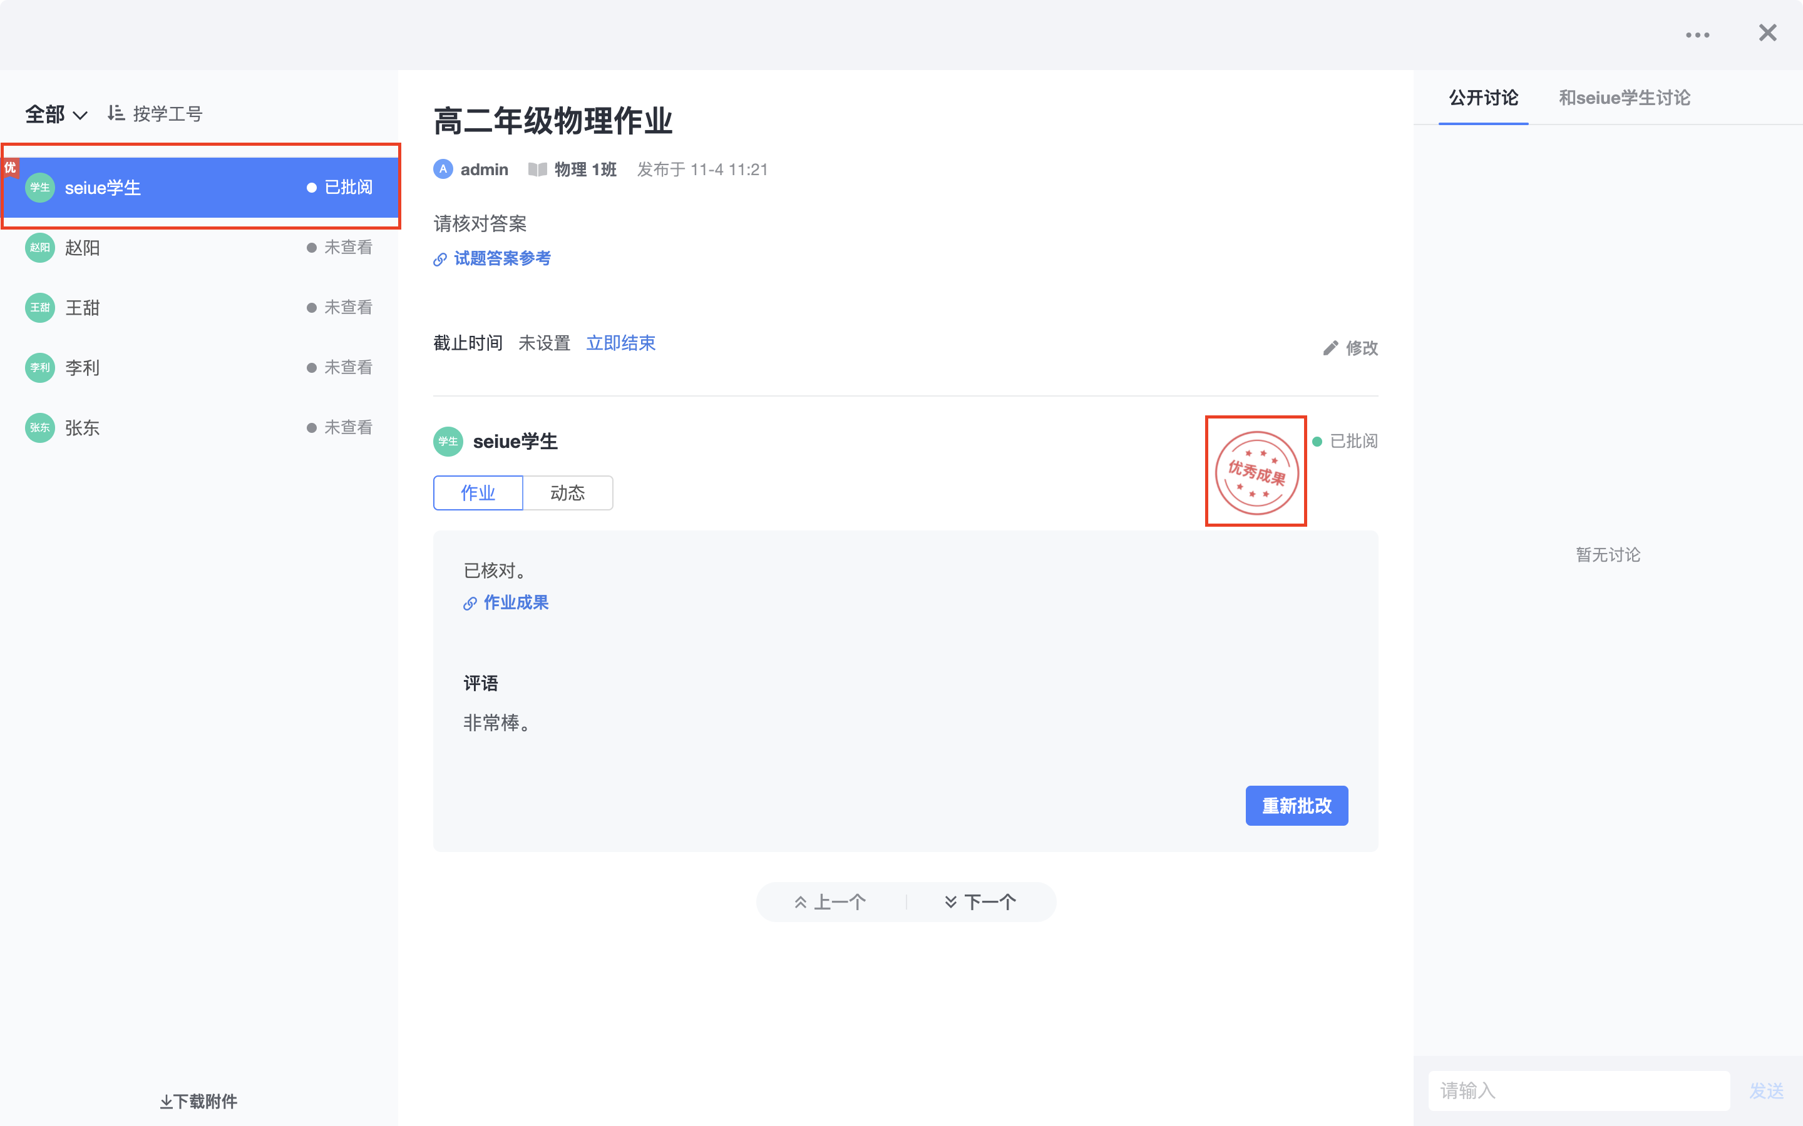
Task: Click the 截止时间 label
Action: pyautogui.click(x=468, y=343)
